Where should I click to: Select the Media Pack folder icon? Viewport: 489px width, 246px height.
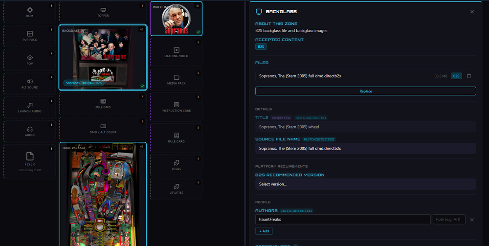(x=176, y=77)
